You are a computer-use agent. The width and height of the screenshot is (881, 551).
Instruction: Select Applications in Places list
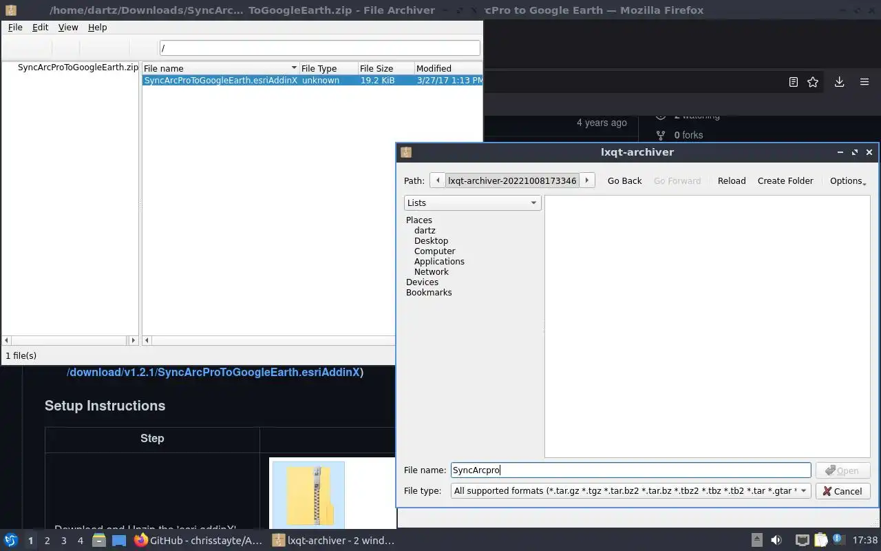tap(439, 261)
